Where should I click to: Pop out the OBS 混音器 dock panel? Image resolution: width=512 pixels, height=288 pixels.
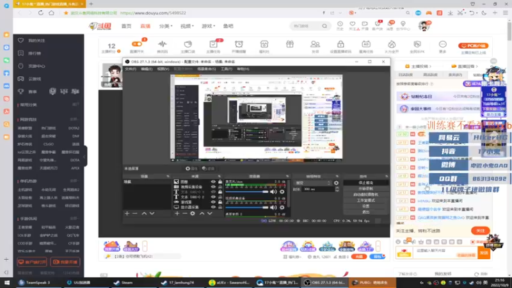pos(287,177)
